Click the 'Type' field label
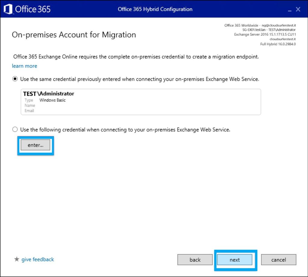The height and width of the screenshot is (277, 308). point(29,100)
